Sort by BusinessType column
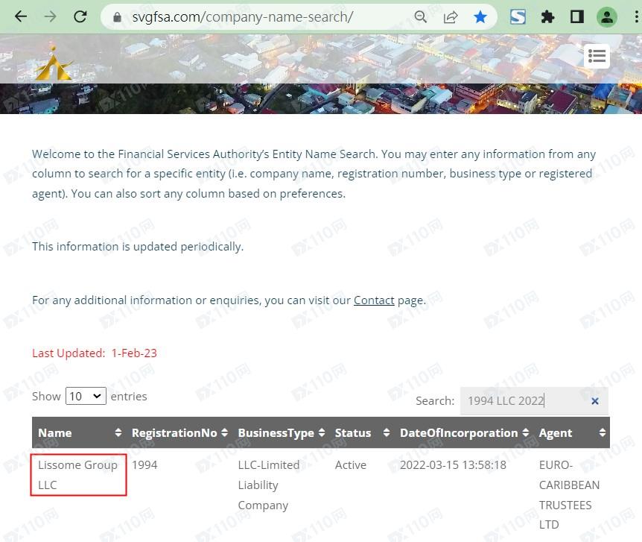642x542 pixels. click(281, 432)
